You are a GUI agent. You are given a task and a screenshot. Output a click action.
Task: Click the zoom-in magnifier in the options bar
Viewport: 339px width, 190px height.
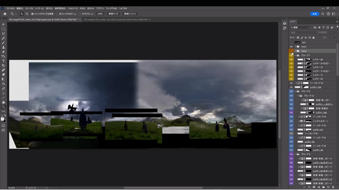22,14
